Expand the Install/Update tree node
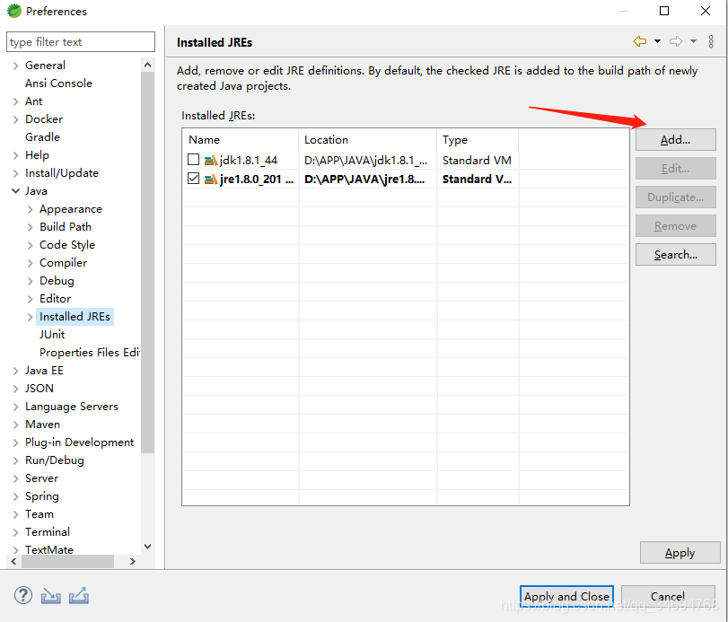Image resolution: width=728 pixels, height=622 pixels. tap(15, 173)
